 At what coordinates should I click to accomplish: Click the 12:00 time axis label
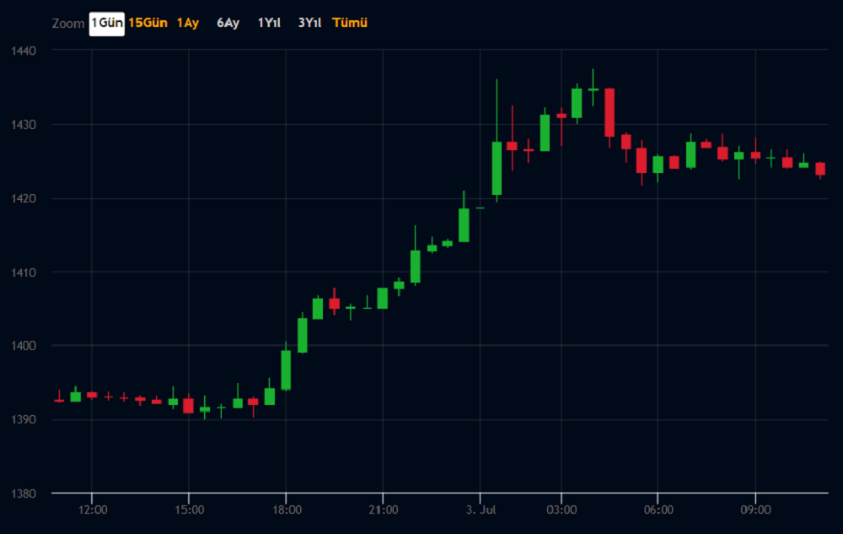point(93,510)
